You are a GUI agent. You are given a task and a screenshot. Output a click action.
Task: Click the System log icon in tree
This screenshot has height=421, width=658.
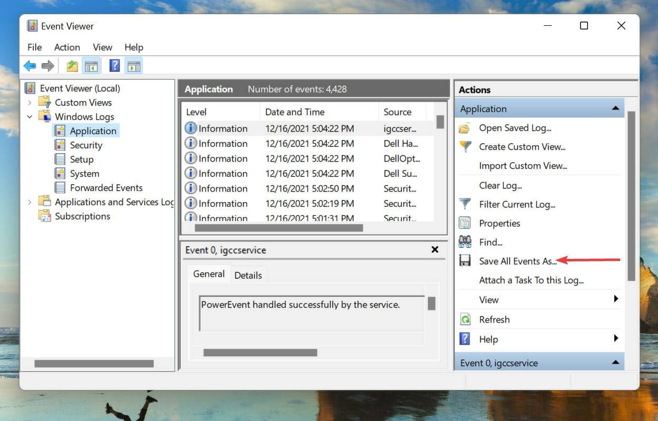click(x=60, y=174)
